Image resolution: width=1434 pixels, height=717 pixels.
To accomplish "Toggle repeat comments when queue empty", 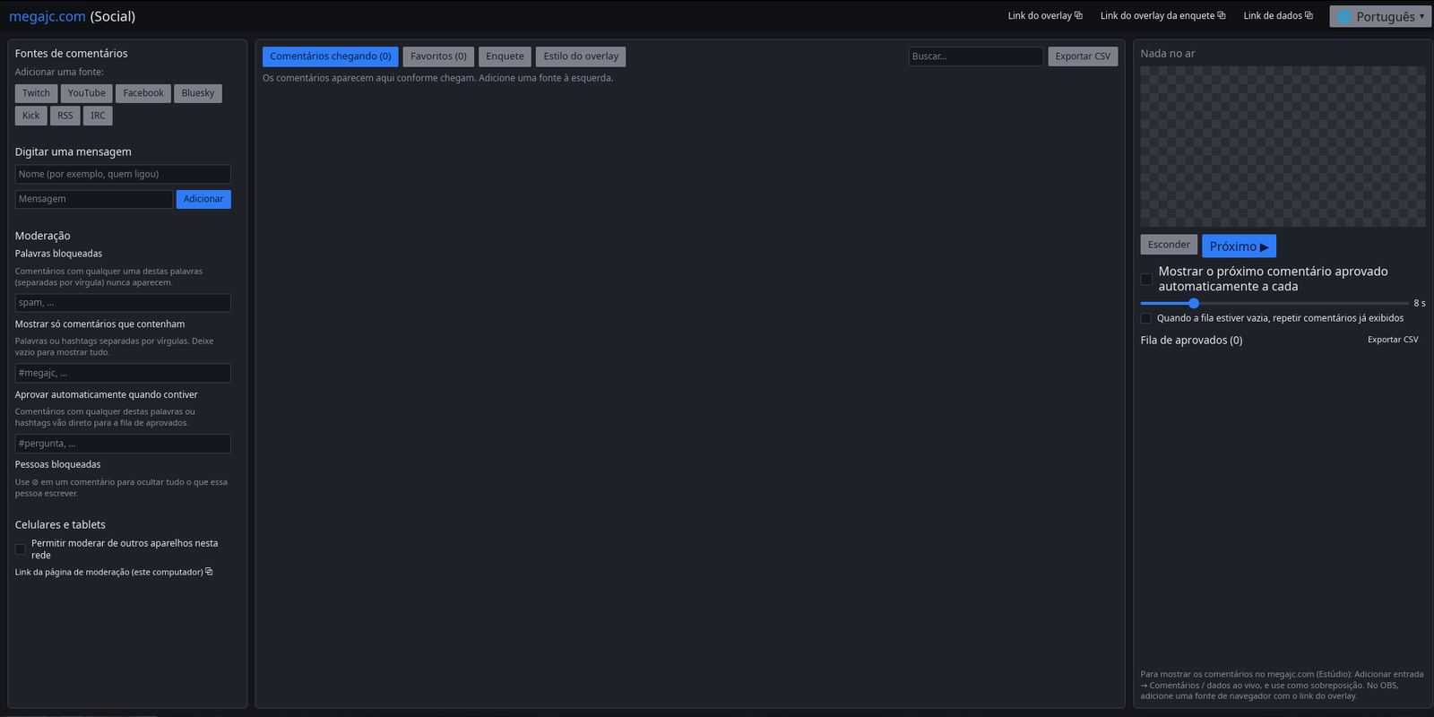I will [x=1145, y=318].
